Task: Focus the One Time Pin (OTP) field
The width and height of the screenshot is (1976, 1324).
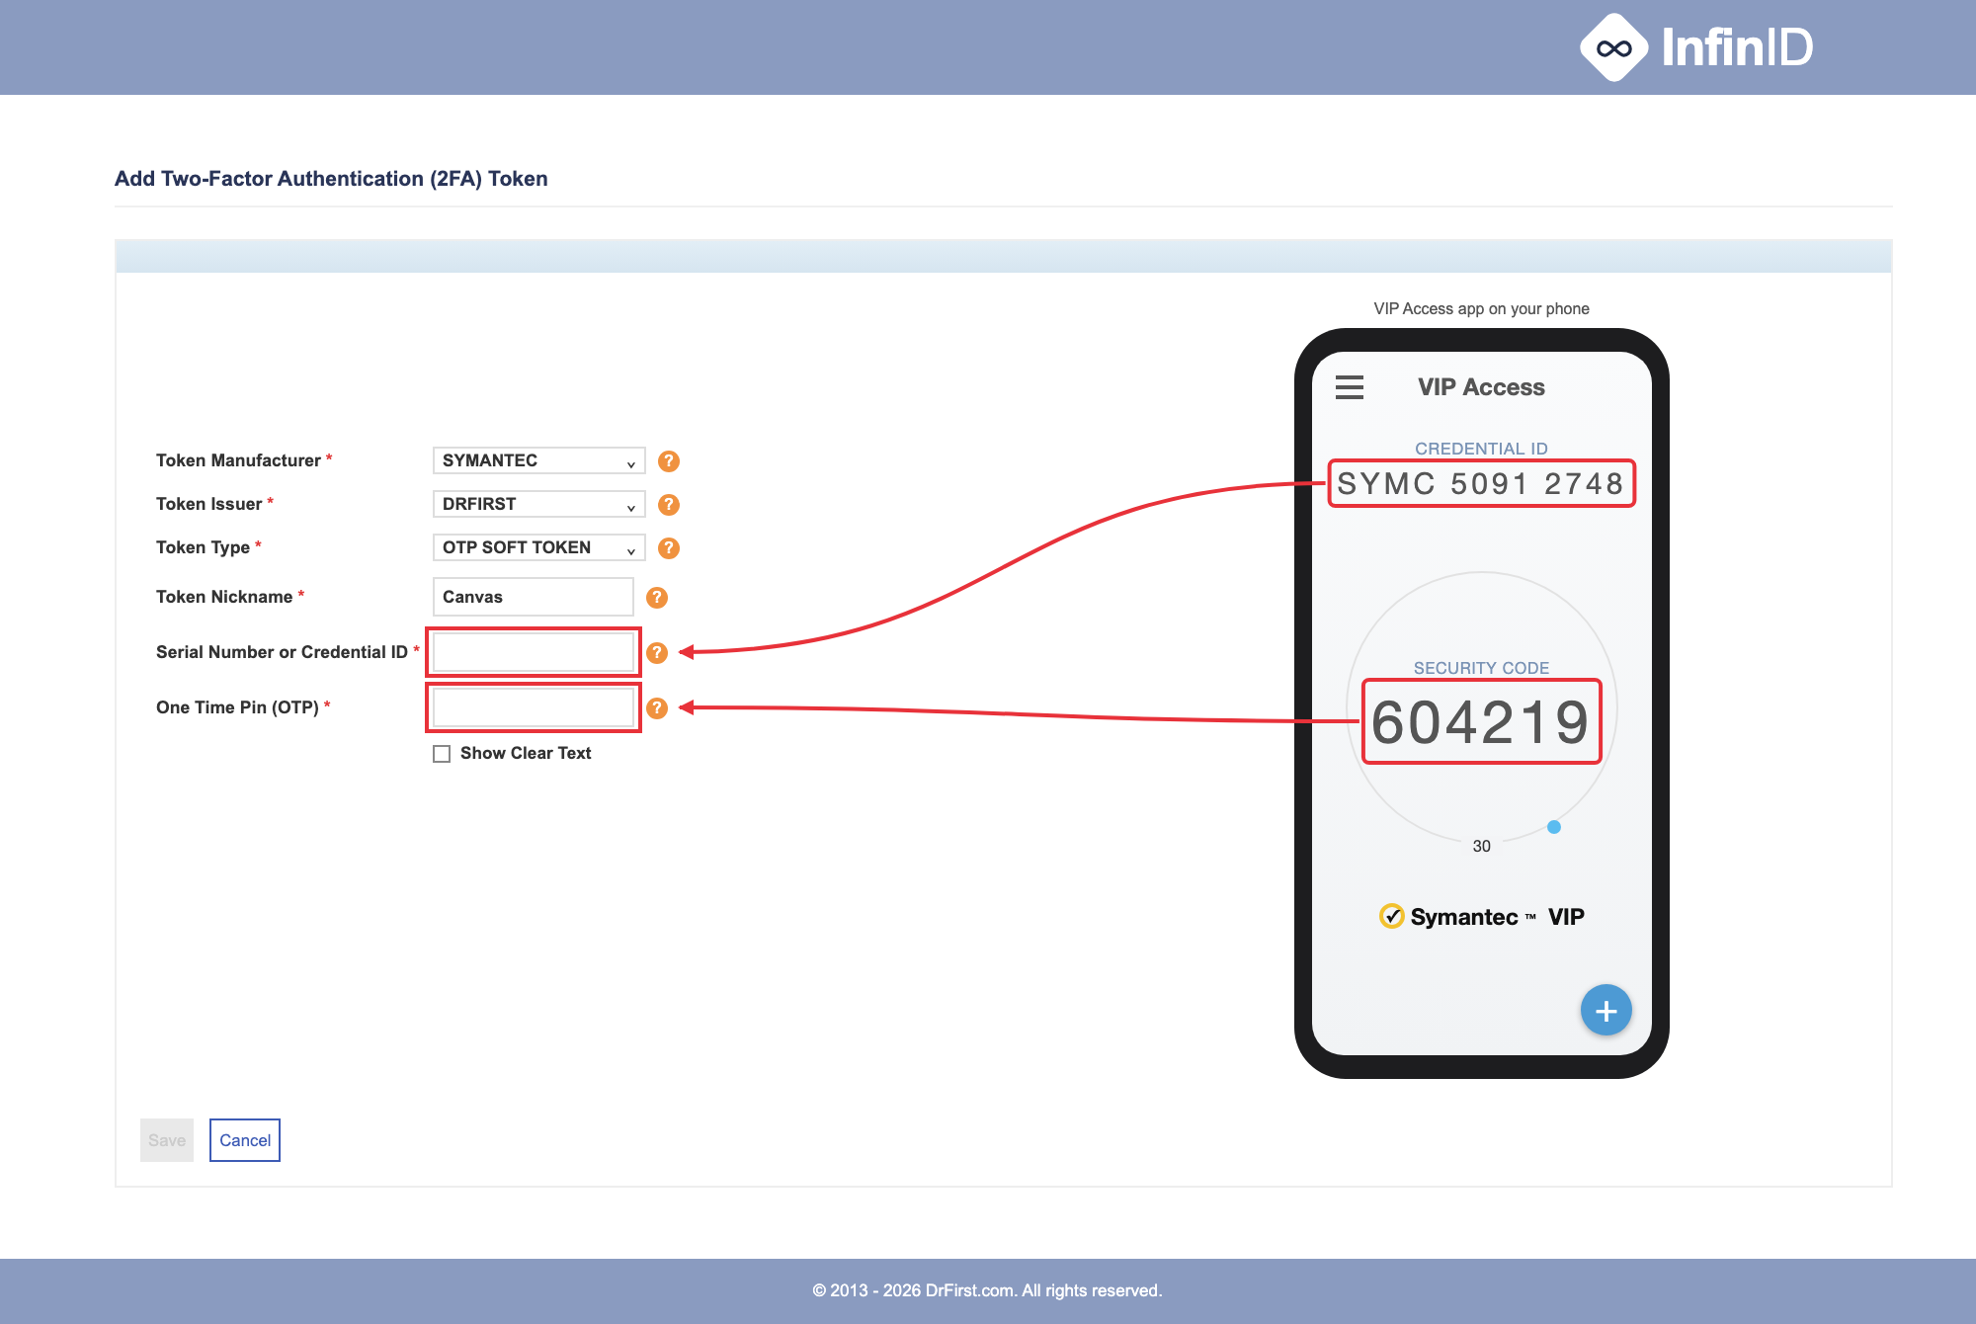Action: (534, 707)
